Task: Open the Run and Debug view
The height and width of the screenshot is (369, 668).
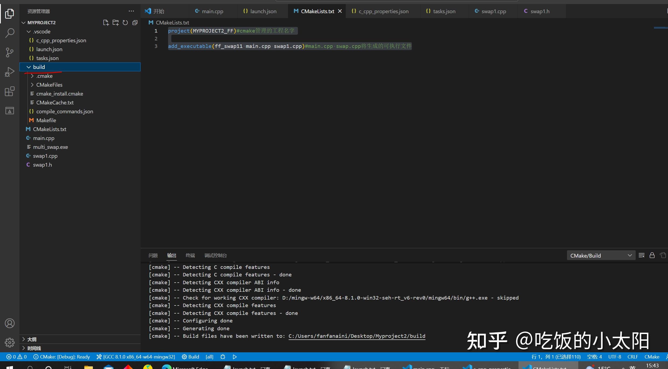Action: [10, 72]
